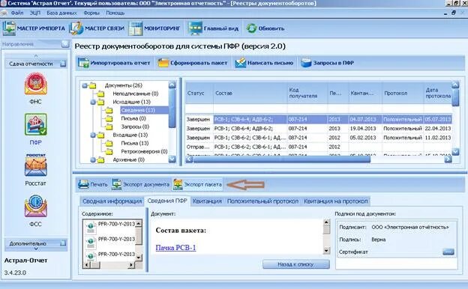Open the Пачка РСВ-1 link

pyautogui.click(x=175, y=248)
